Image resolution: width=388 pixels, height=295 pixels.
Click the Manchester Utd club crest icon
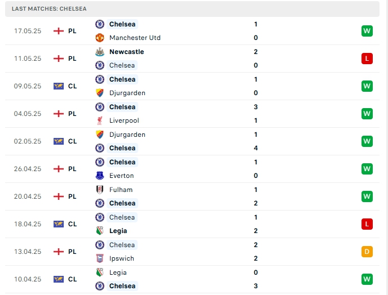pyautogui.click(x=100, y=38)
